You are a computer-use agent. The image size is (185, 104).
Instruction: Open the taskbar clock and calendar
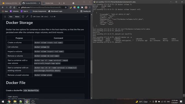pyautogui.click(x=175, y=101)
